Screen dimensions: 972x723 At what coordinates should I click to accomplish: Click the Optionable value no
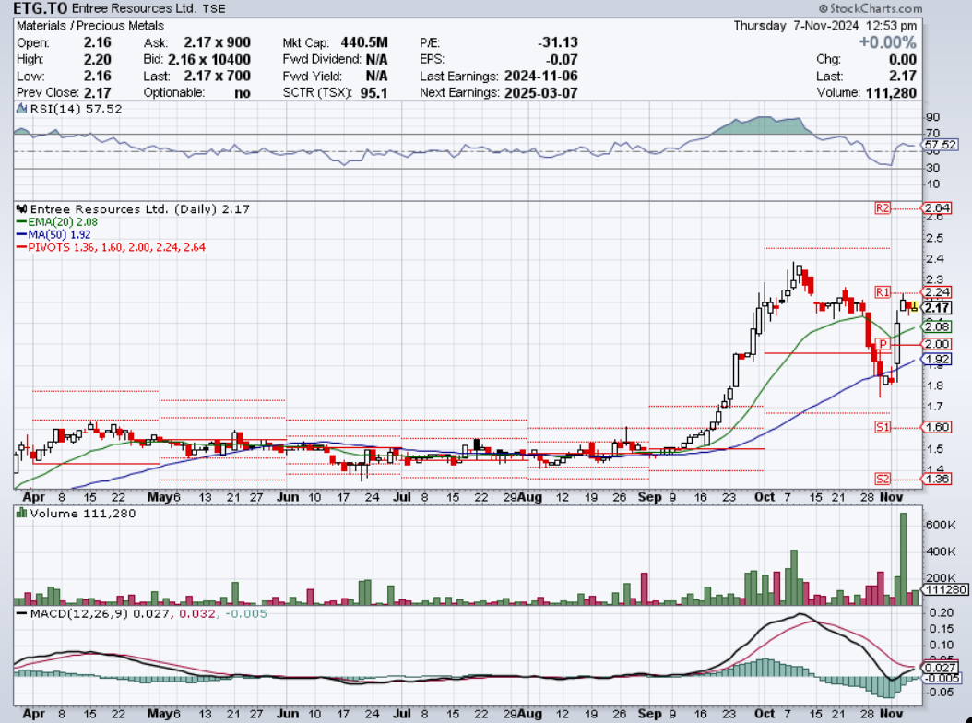[243, 93]
